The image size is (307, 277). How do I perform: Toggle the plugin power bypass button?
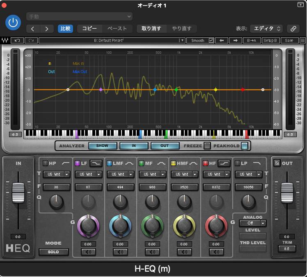(x=13, y=23)
